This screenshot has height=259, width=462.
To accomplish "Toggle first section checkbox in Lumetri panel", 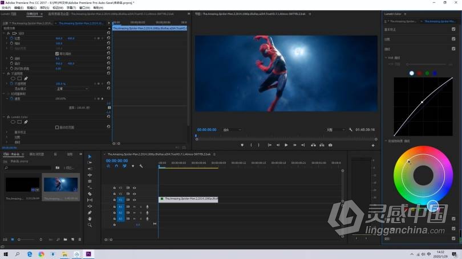I will point(453,29).
